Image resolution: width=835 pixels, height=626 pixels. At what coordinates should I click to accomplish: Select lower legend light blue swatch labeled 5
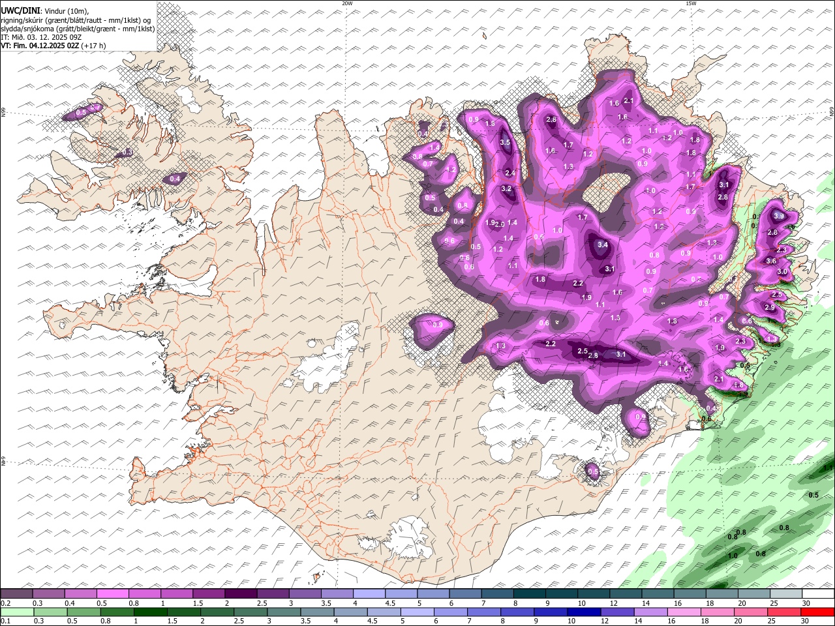(x=417, y=612)
